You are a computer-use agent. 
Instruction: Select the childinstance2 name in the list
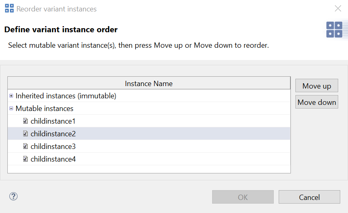pyautogui.click(x=53, y=134)
